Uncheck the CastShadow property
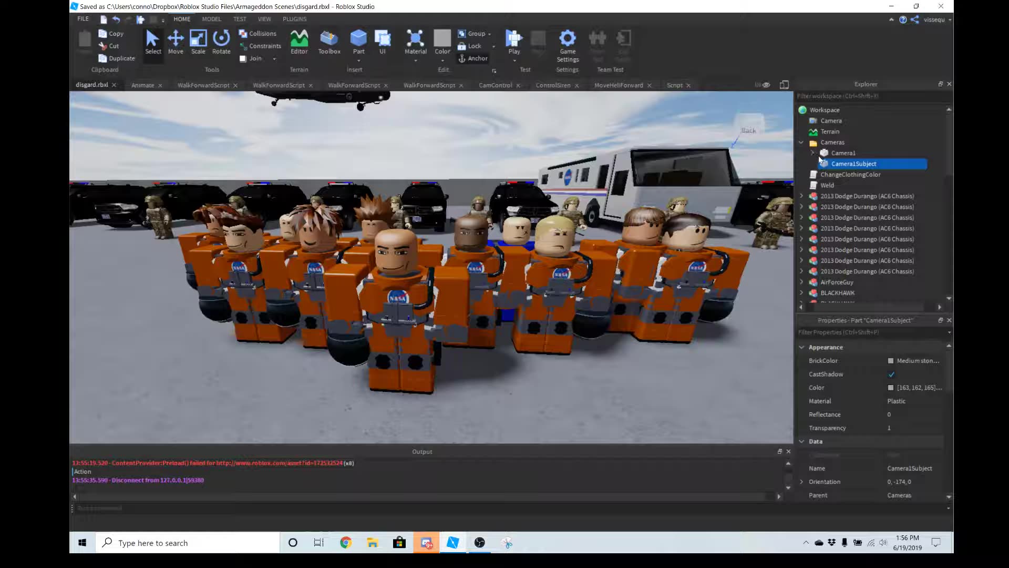The image size is (1009, 568). (x=892, y=374)
